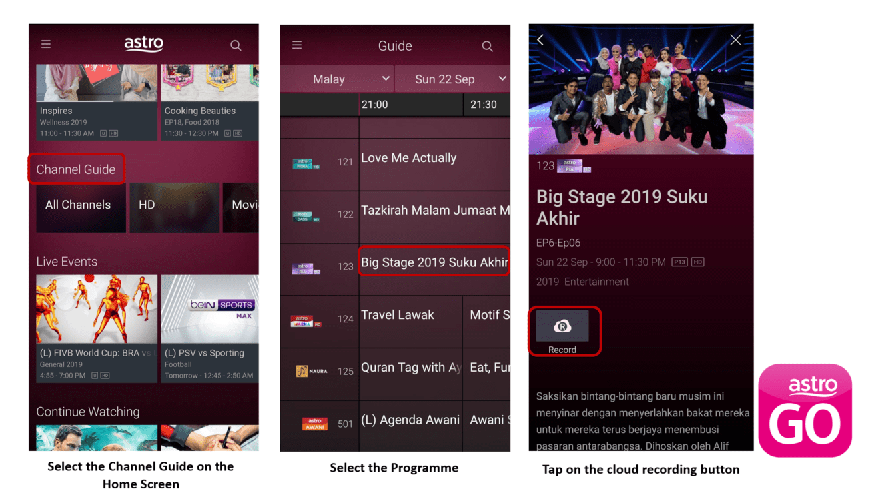880x501 pixels.
Task: Tap the search icon on the astro home screen
Action: pyautogui.click(x=236, y=45)
